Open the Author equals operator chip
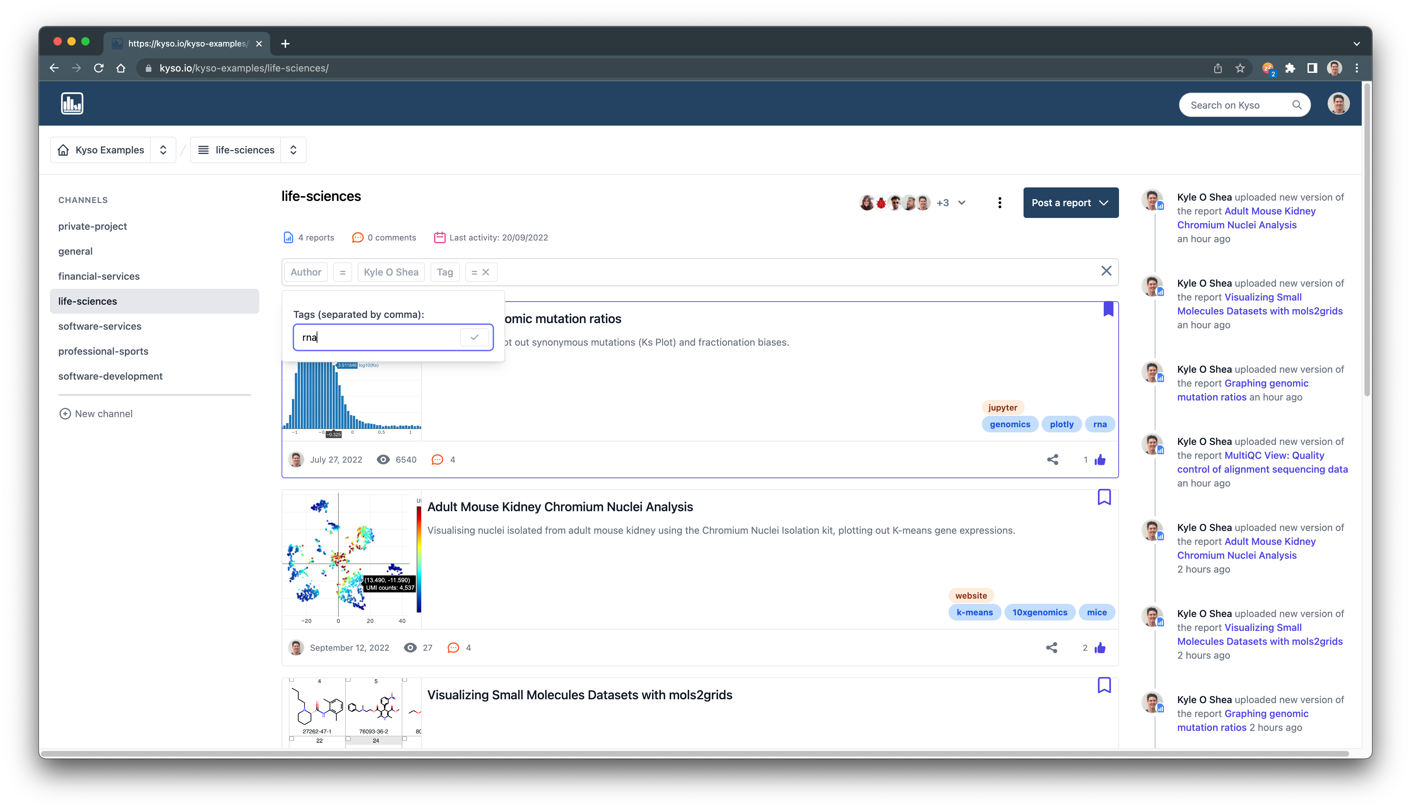 coord(343,272)
